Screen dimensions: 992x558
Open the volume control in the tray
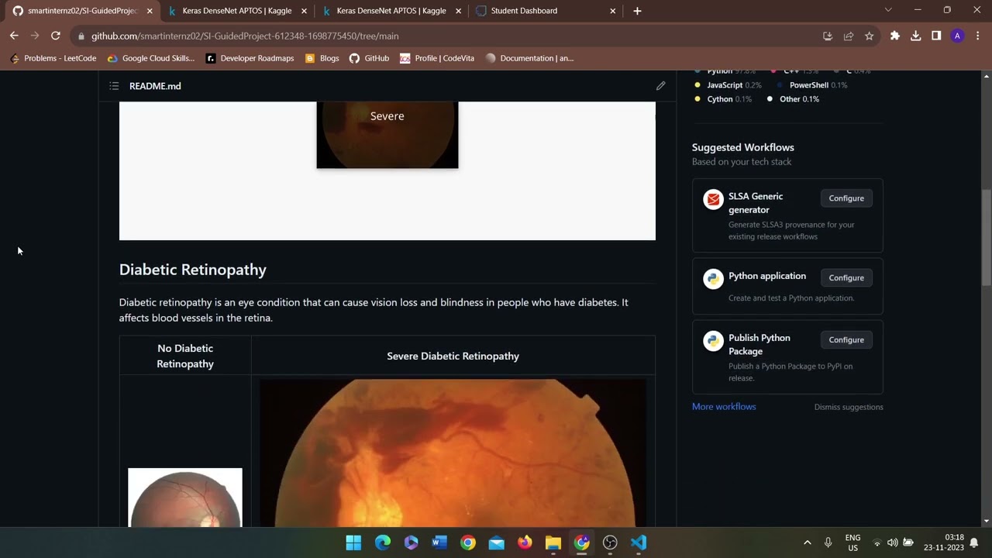pos(892,542)
